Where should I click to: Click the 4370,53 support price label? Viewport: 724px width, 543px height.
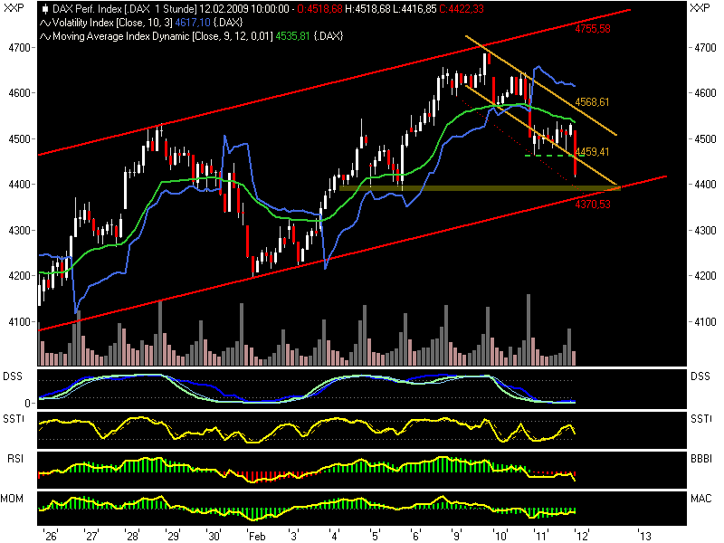pos(595,205)
